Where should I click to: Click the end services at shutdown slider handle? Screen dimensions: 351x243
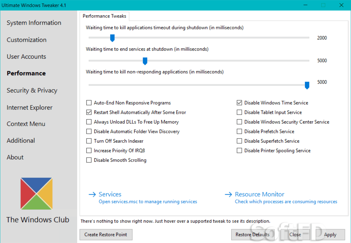[x=145, y=61]
